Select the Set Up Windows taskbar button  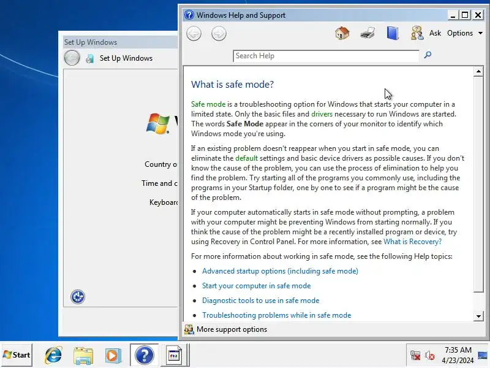click(175, 355)
